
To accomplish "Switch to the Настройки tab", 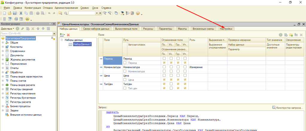I will [227, 29].
